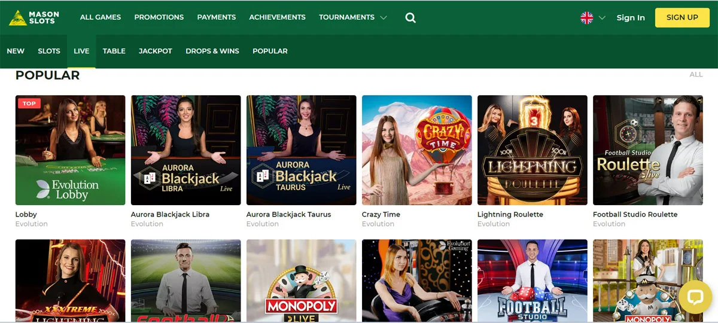Click the All link beside Popular heading
The width and height of the screenshot is (718, 323).
pyautogui.click(x=696, y=75)
